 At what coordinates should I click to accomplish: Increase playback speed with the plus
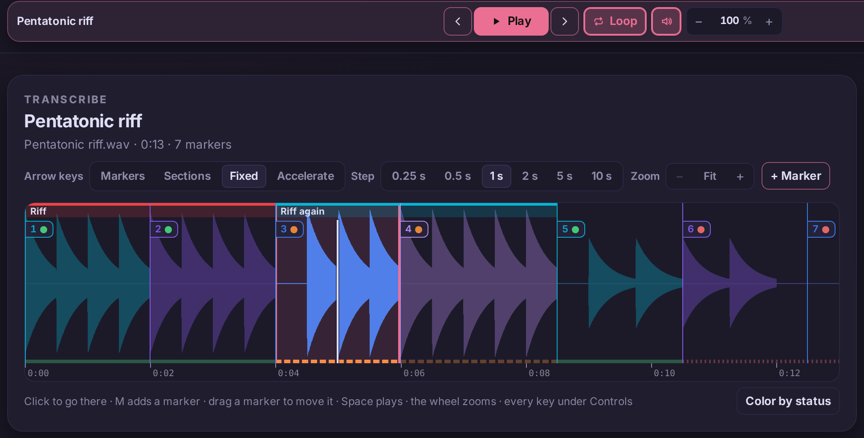click(x=769, y=21)
